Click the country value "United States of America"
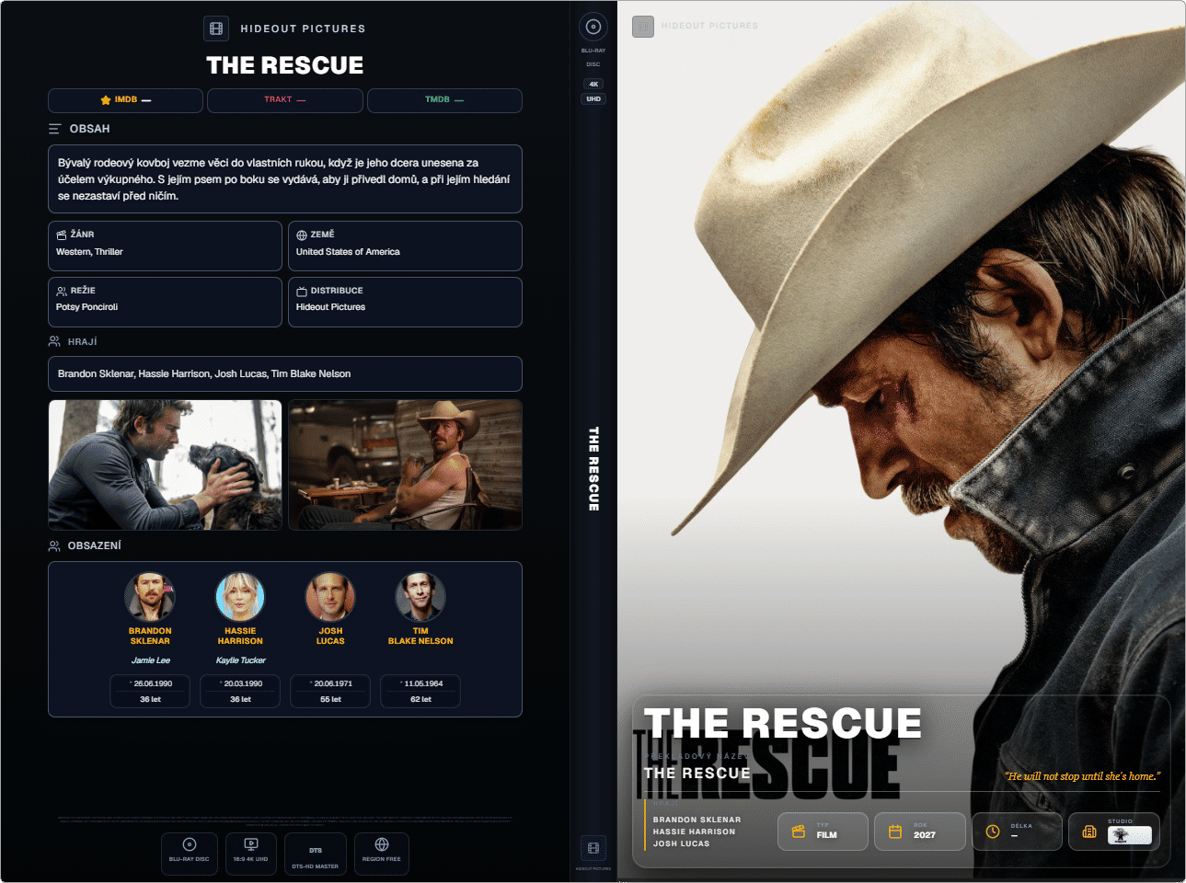Viewport: 1186px width, 883px height. point(348,252)
